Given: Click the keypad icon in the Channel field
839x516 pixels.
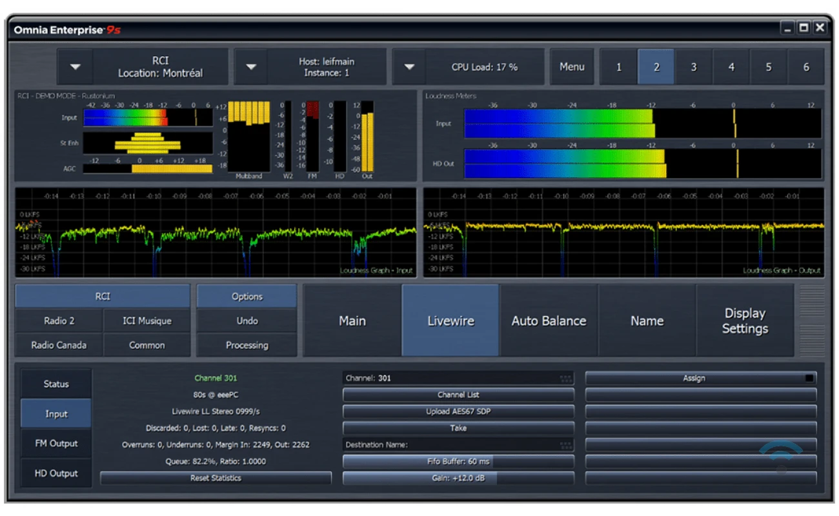Looking at the screenshot, I should [565, 379].
